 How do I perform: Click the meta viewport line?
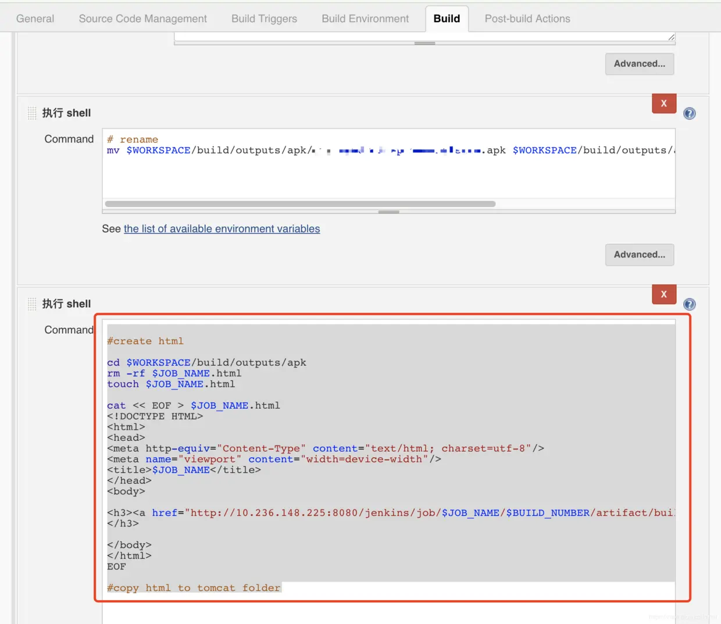pos(274,459)
